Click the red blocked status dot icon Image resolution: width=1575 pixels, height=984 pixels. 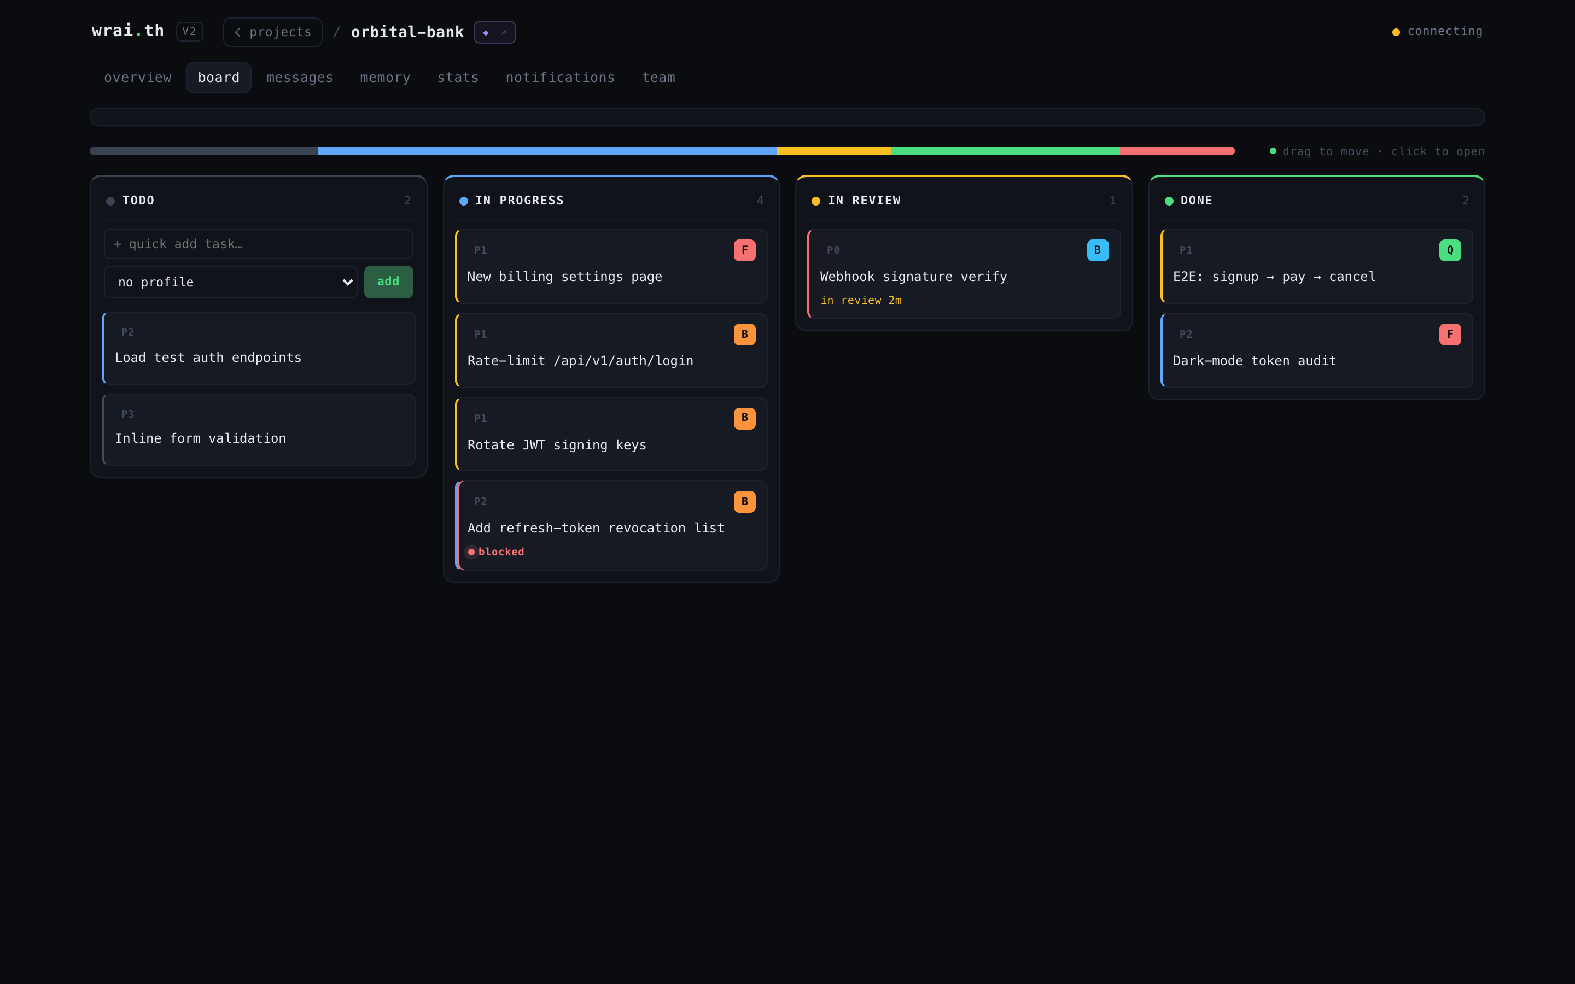point(471,552)
